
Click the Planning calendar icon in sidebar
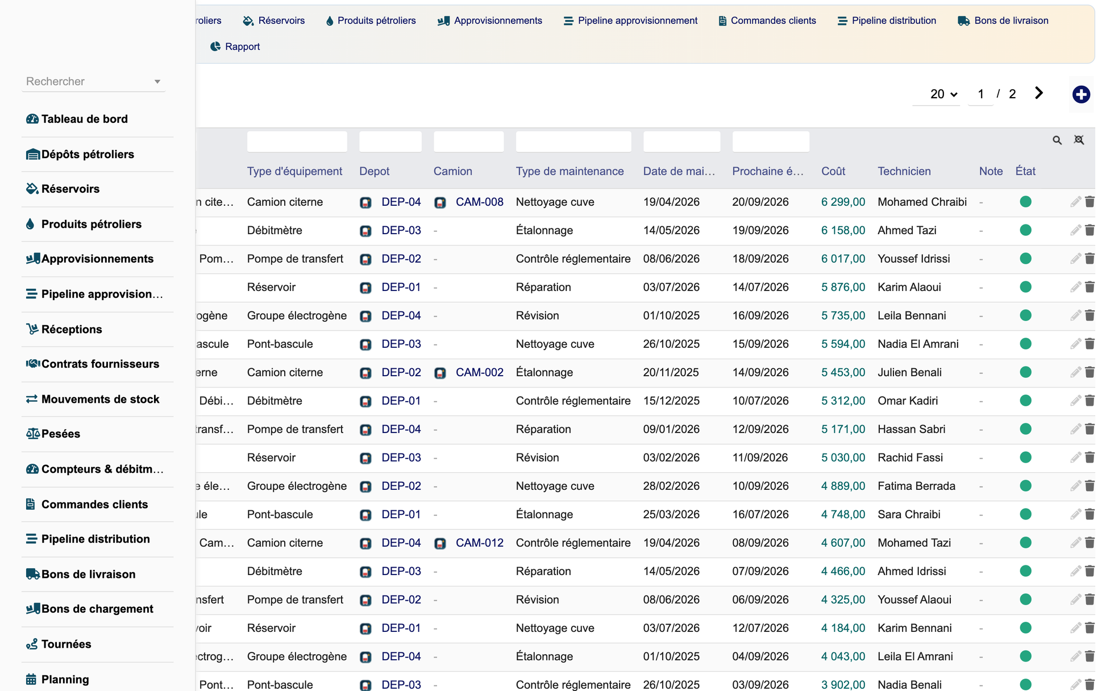[x=31, y=679]
